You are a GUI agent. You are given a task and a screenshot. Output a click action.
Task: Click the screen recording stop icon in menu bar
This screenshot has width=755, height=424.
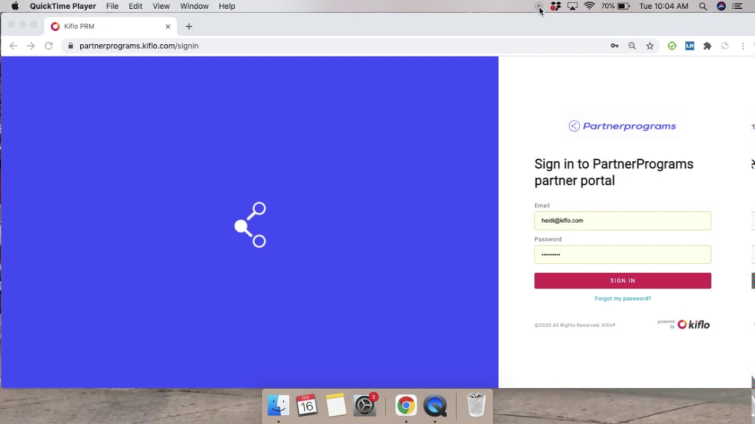pyautogui.click(x=539, y=6)
